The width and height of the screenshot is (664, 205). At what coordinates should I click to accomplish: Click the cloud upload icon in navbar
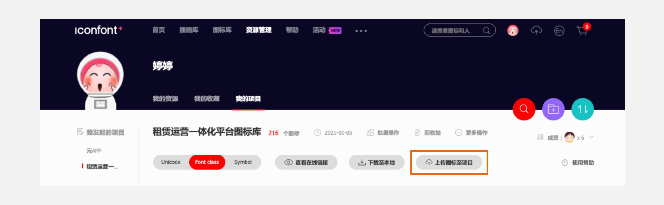click(536, 30)
